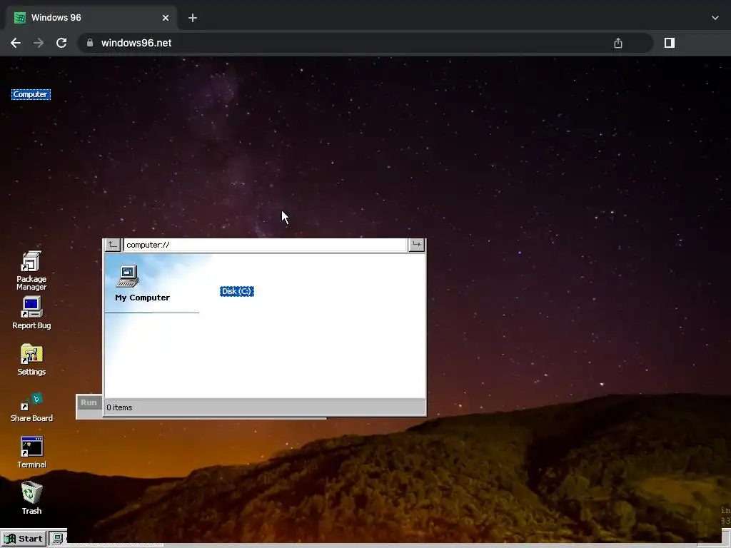Image resolution: width=731 pixels, height=548 pixels.
Task: Click the explorer go arrow button
Action: 416,245
